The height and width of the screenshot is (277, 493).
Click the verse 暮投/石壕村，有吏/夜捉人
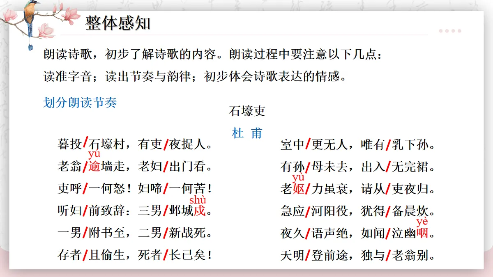click(135, 144)
